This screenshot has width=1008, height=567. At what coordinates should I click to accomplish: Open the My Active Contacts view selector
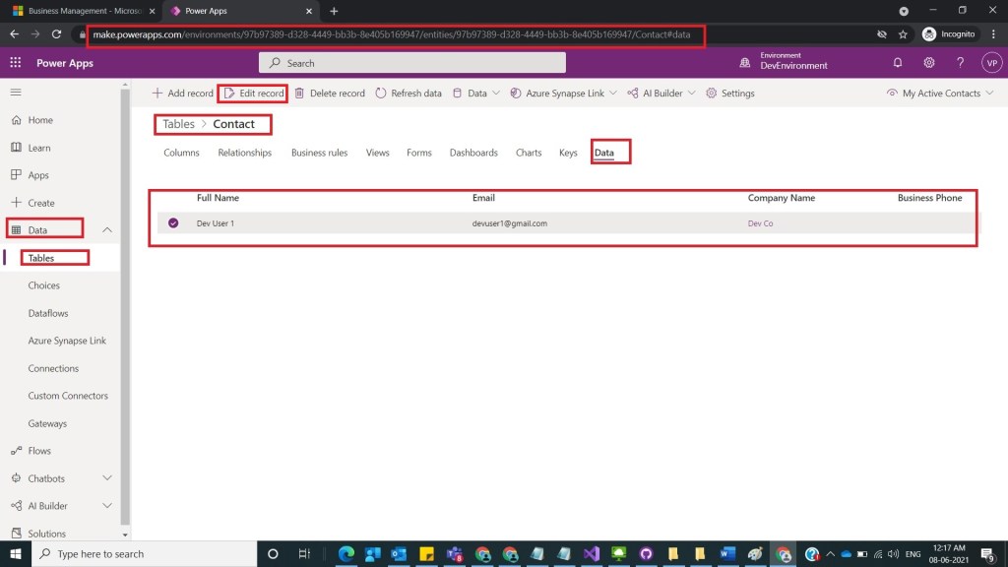coord(940,94)
